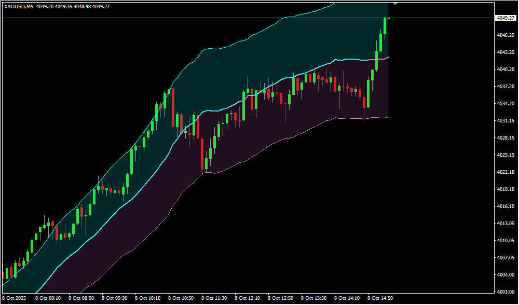Click the 8 Oct 08:10 time label
The image size is (519, 305).
point(48,298)
